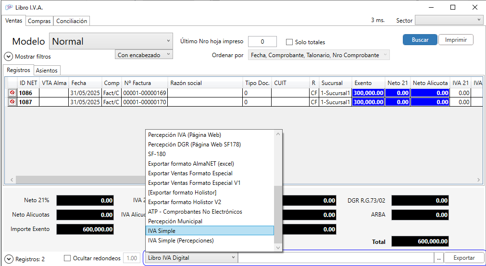Switch to the Compras tab
The image size is (486, 266).
click(x=39, y=21)
